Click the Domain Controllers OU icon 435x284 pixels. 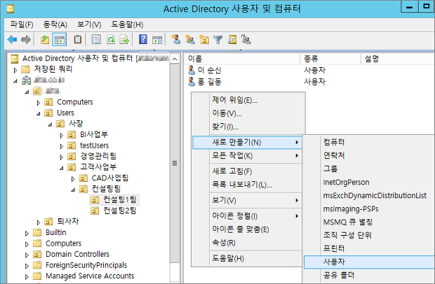(37, 254)
